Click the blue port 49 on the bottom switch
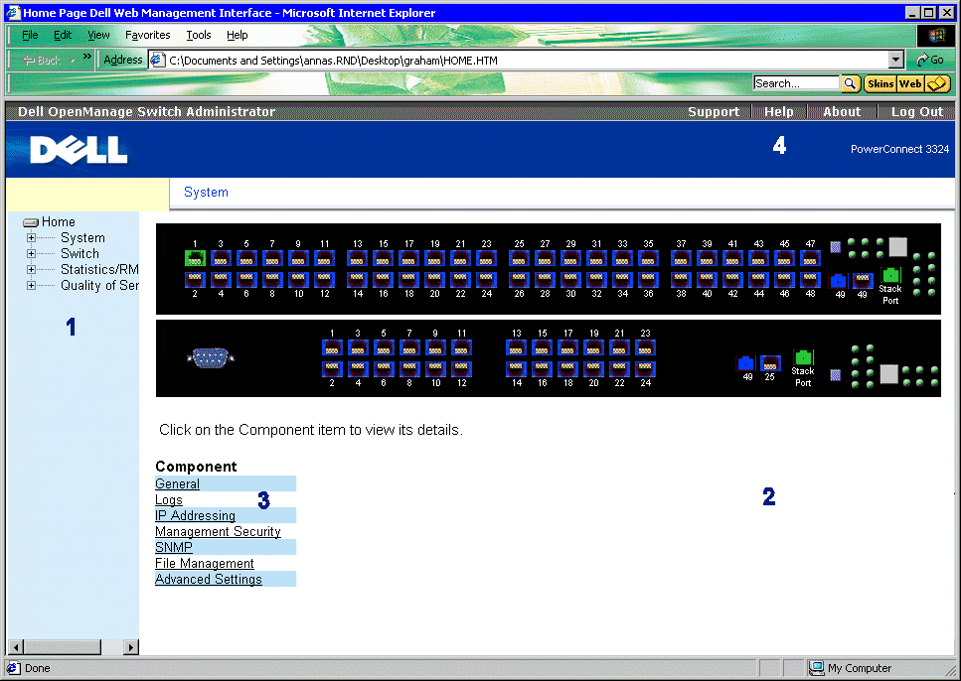 (746, 363)
